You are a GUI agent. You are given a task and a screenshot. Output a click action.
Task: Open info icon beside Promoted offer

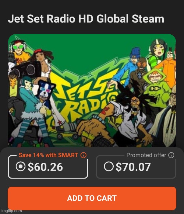click(171, 155)
